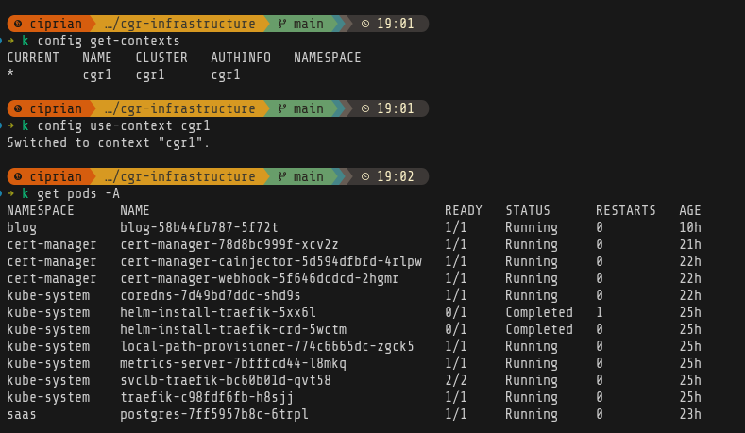This screenshot has height=433, width=745.
Task: Click the AUTHINFO column header
Action: [241, 58]
